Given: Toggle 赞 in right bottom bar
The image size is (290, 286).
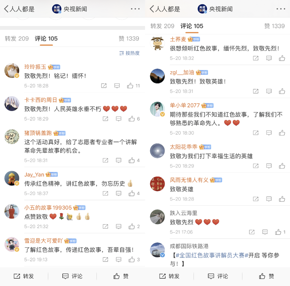Looking at the screenshot, I should pyautogui.click(x=267, y=276).
